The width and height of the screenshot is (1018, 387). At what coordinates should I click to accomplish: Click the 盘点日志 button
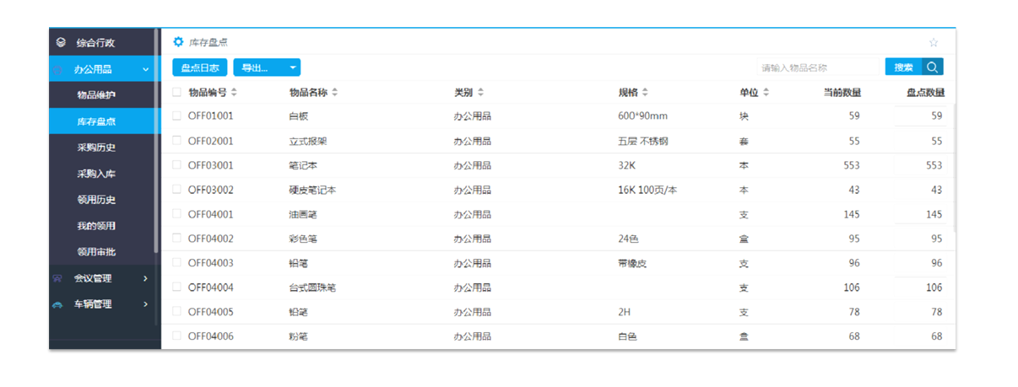(200, 67)
